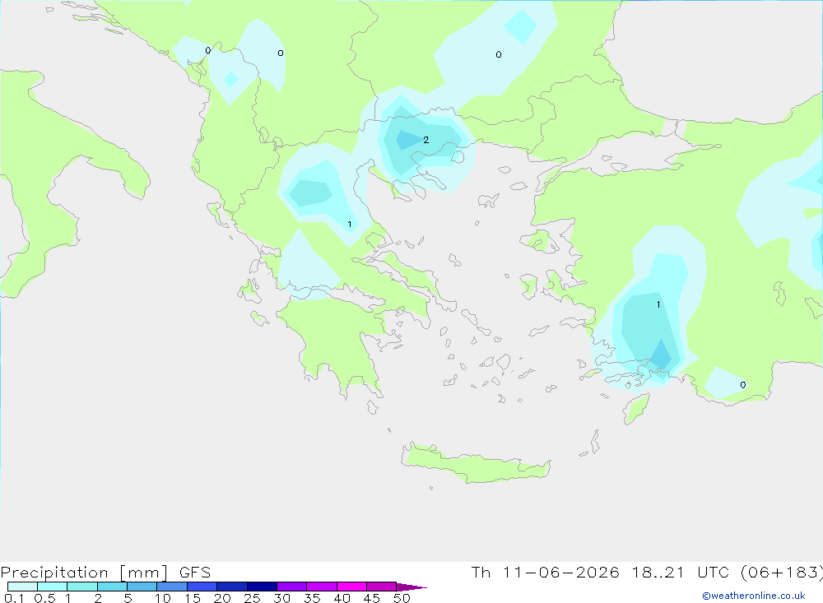Click contour label '0' near Turkey's south coast
The image size is (823, 603).
coord(742,385)
